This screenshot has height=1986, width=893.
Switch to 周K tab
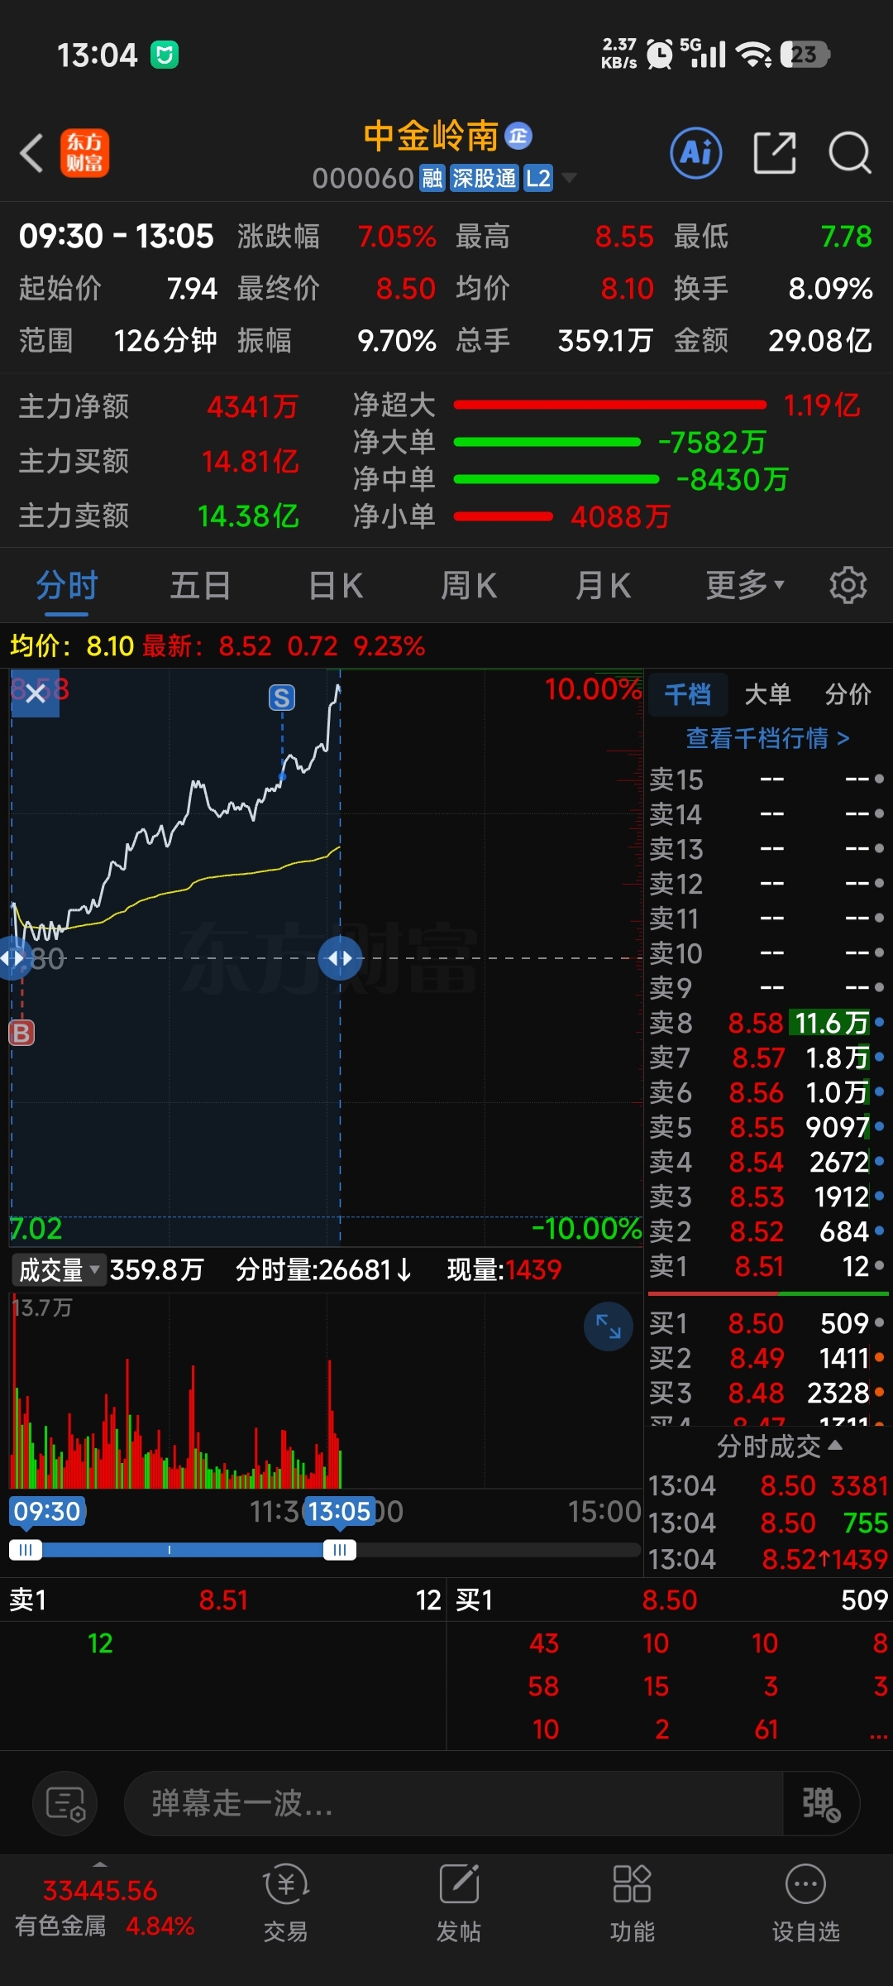click(469, 586)
